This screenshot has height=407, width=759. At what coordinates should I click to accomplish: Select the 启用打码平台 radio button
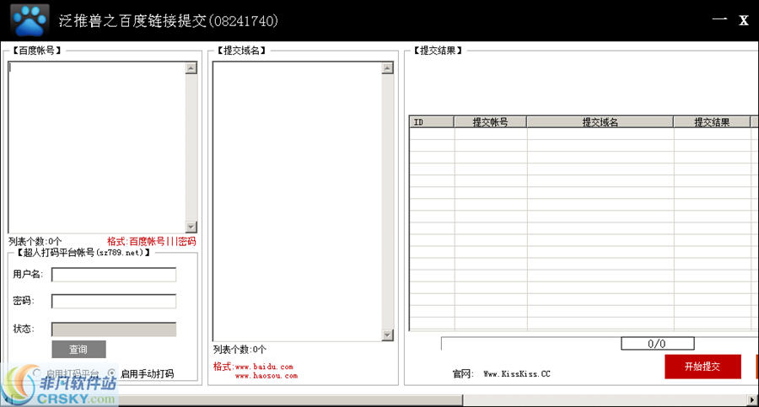(x=37, y=372)
